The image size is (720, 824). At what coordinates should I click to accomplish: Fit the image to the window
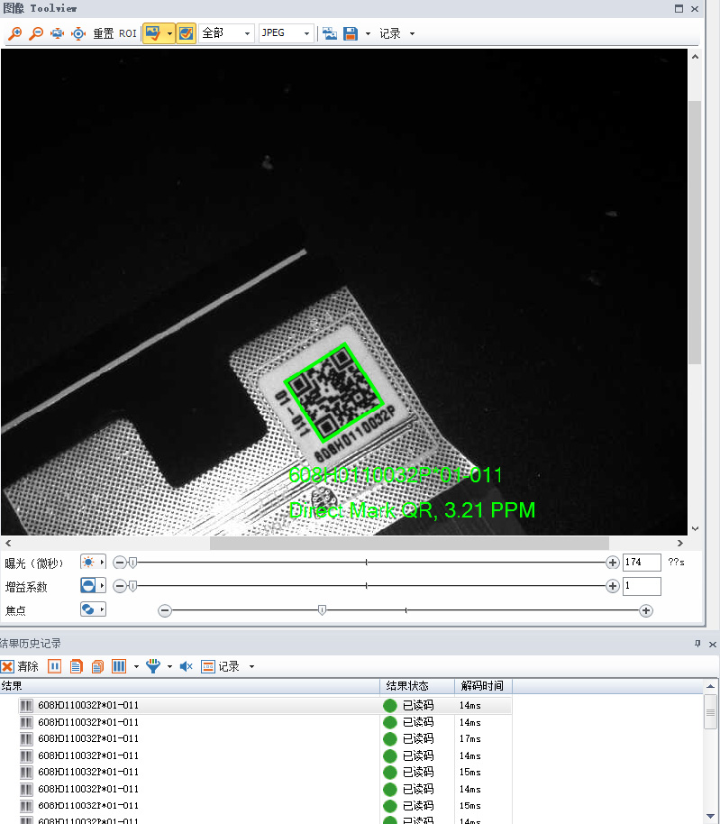[x=57, y=33]
